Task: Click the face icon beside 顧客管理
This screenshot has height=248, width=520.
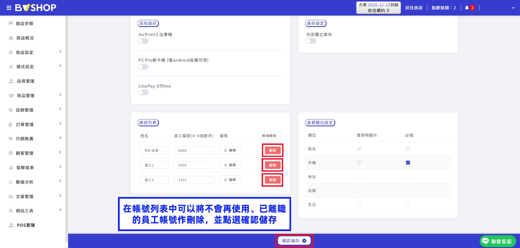Action: click(11, 153)
